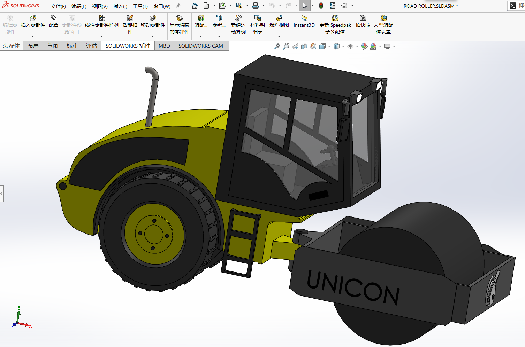Click the Previous View icon

coord(295,46)
